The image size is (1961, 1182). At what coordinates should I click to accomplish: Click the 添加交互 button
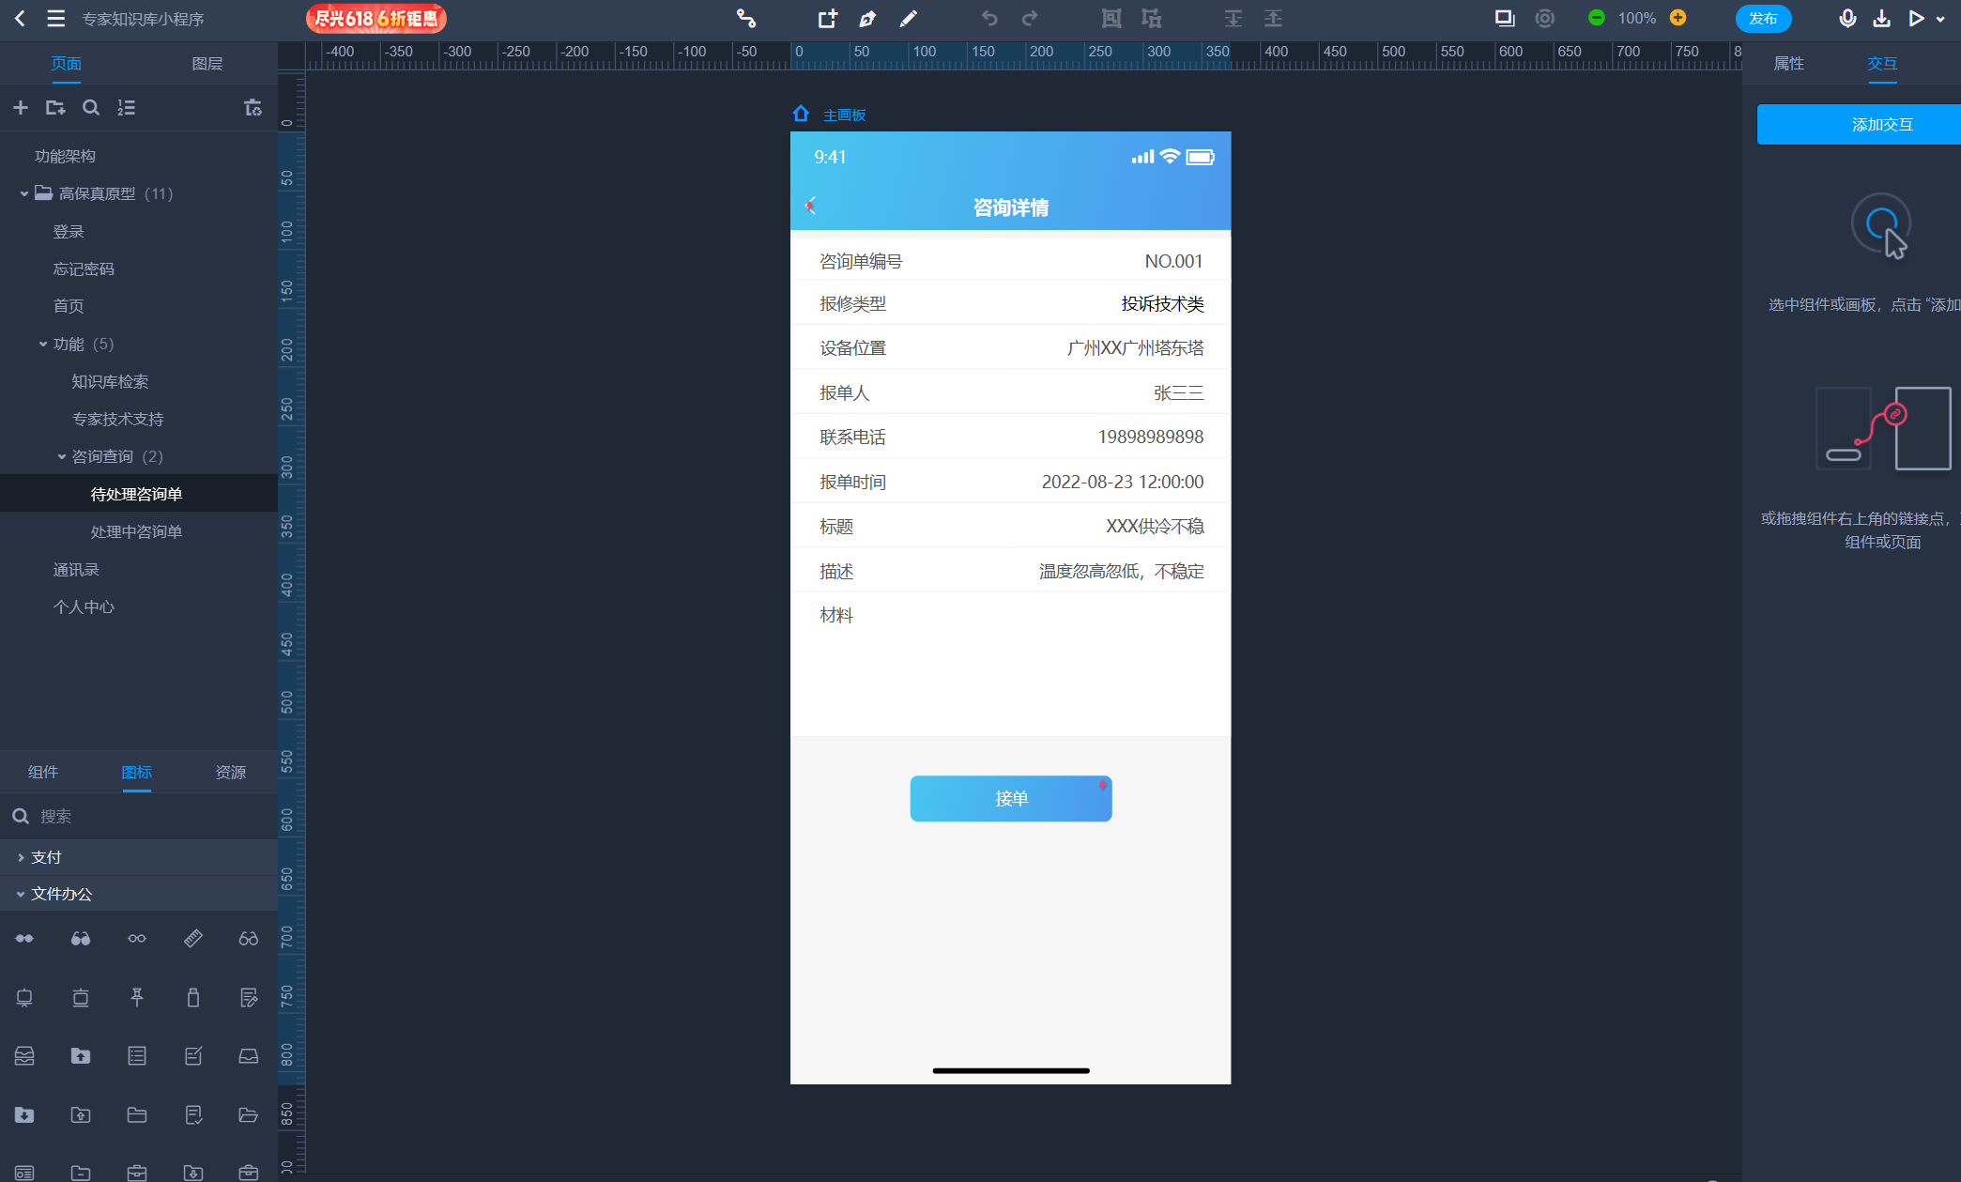[1859, 124]
